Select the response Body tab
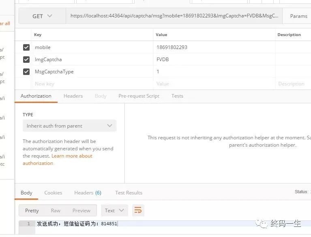Screen dimensions: 311x237 [26, 192]
